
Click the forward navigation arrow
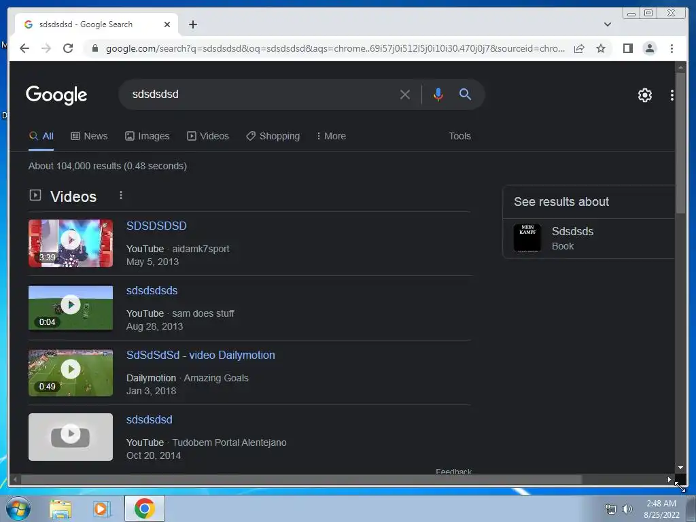[x=46, y=48]
